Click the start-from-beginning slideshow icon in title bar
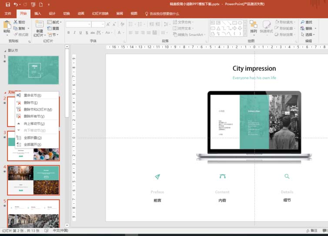 coord(33,4)
